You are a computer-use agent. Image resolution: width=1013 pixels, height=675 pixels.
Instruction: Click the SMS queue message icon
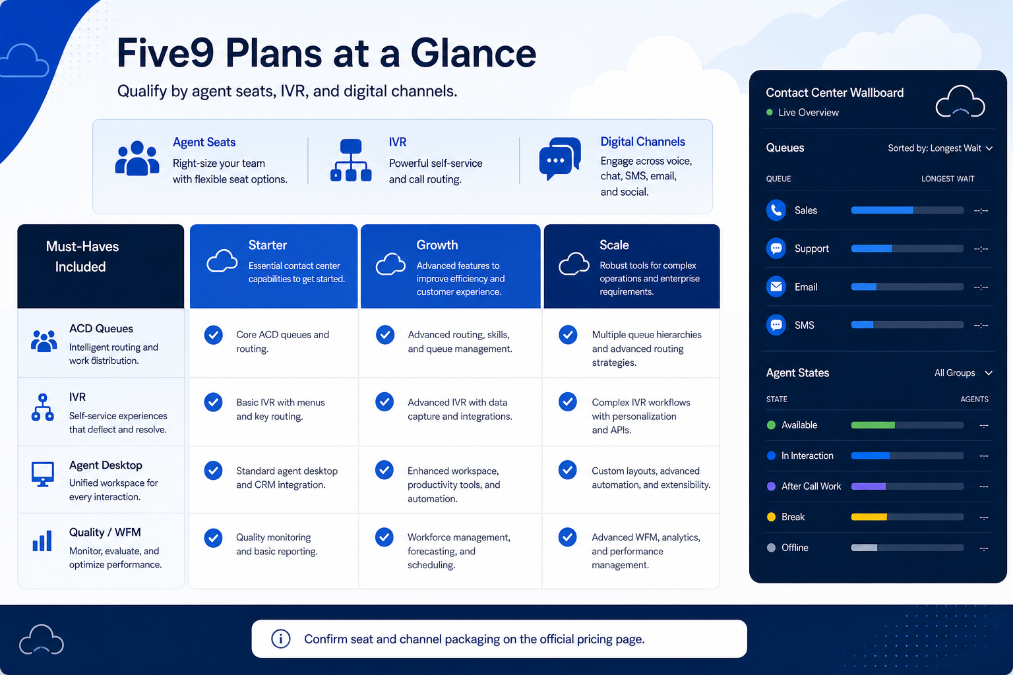[776, 325]
